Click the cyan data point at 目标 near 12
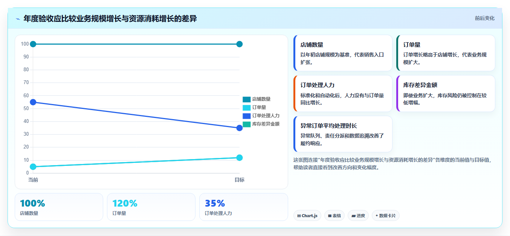The width and height of the screenshot is (510, 236). tap(240, 158)
